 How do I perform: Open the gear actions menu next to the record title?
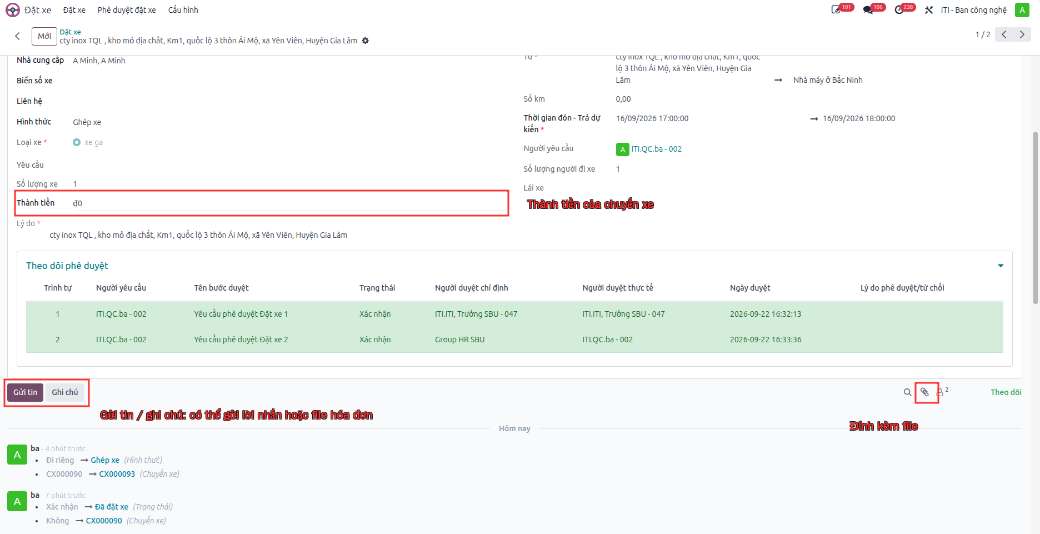(365, 41)
